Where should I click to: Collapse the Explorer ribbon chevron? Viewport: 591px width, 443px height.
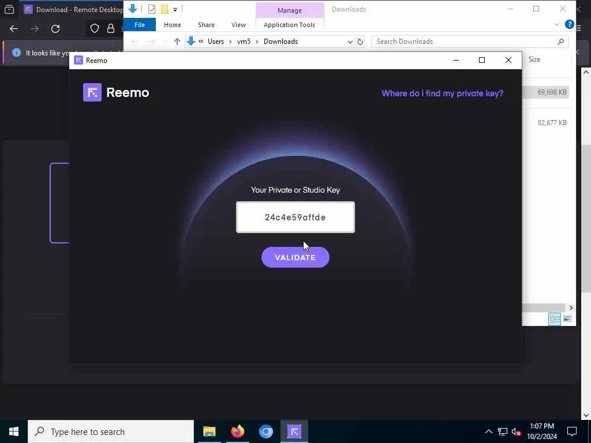pyautogui.click(x=557, y=24)
